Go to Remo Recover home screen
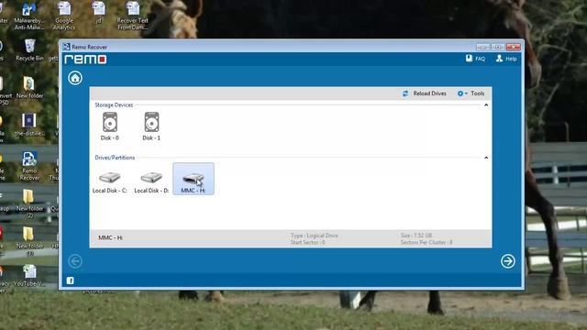This screenshot has height=330, width=587. [x=75, y=78]
